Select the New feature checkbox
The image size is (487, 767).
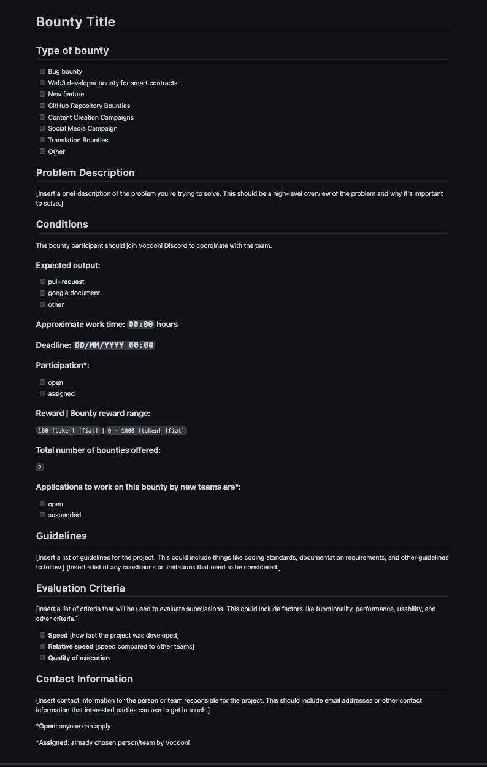tap(43, 94)
